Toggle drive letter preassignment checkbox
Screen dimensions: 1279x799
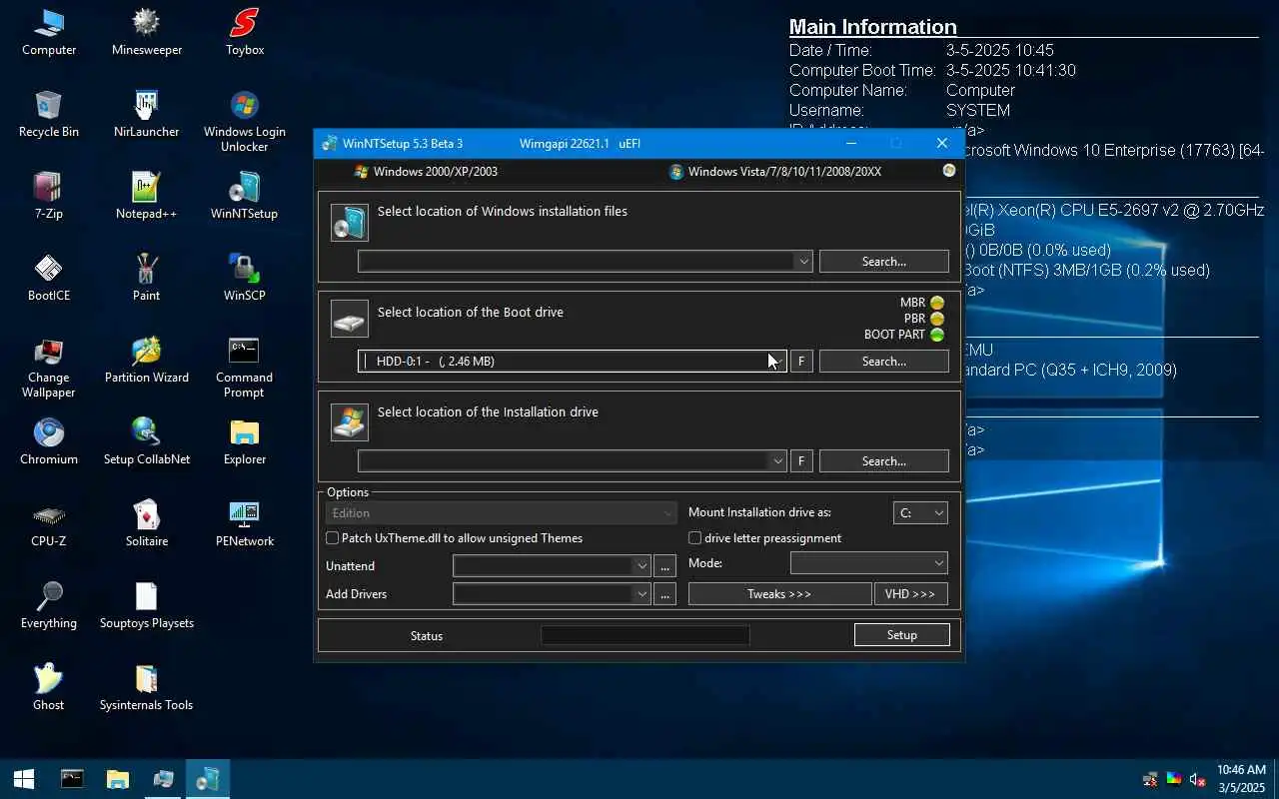point(695,538)
